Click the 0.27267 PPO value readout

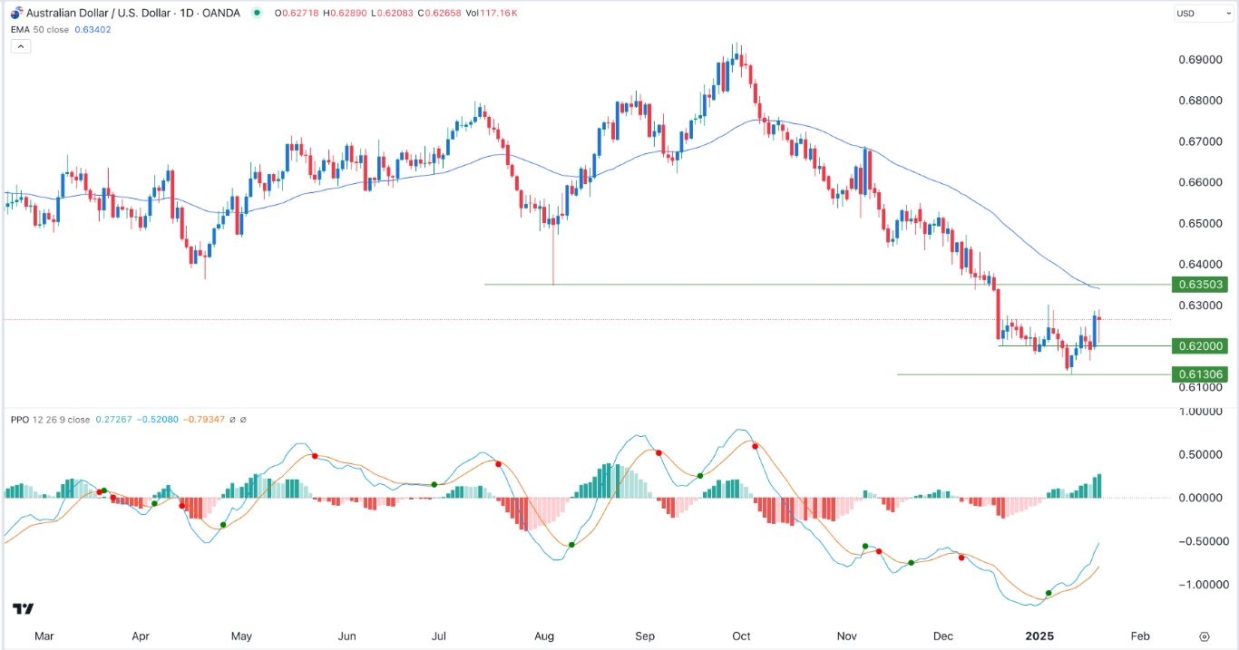[113, 419]
